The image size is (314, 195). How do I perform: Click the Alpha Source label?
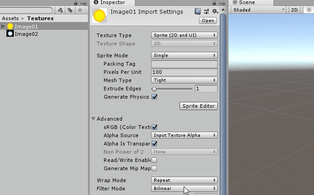(x=121, y=135)
